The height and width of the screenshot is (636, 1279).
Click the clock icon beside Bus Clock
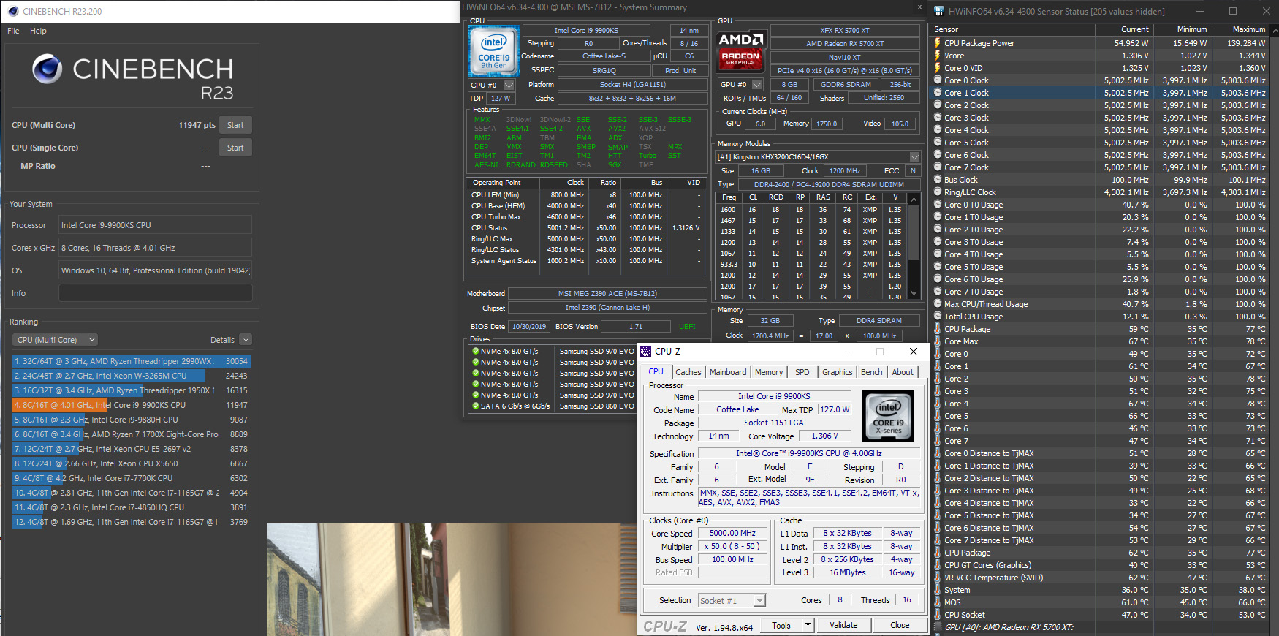point(938,180)
